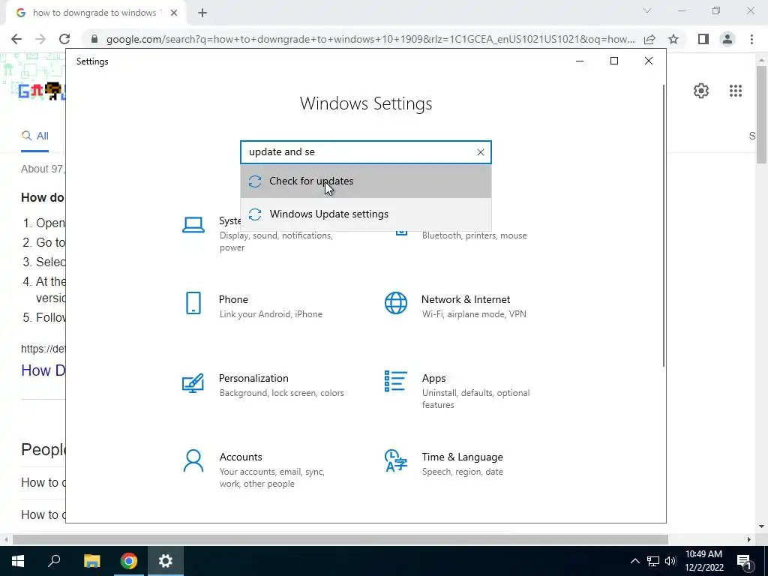
Task: Click the Settings gear in the taskbar
Action: (166, 561)
